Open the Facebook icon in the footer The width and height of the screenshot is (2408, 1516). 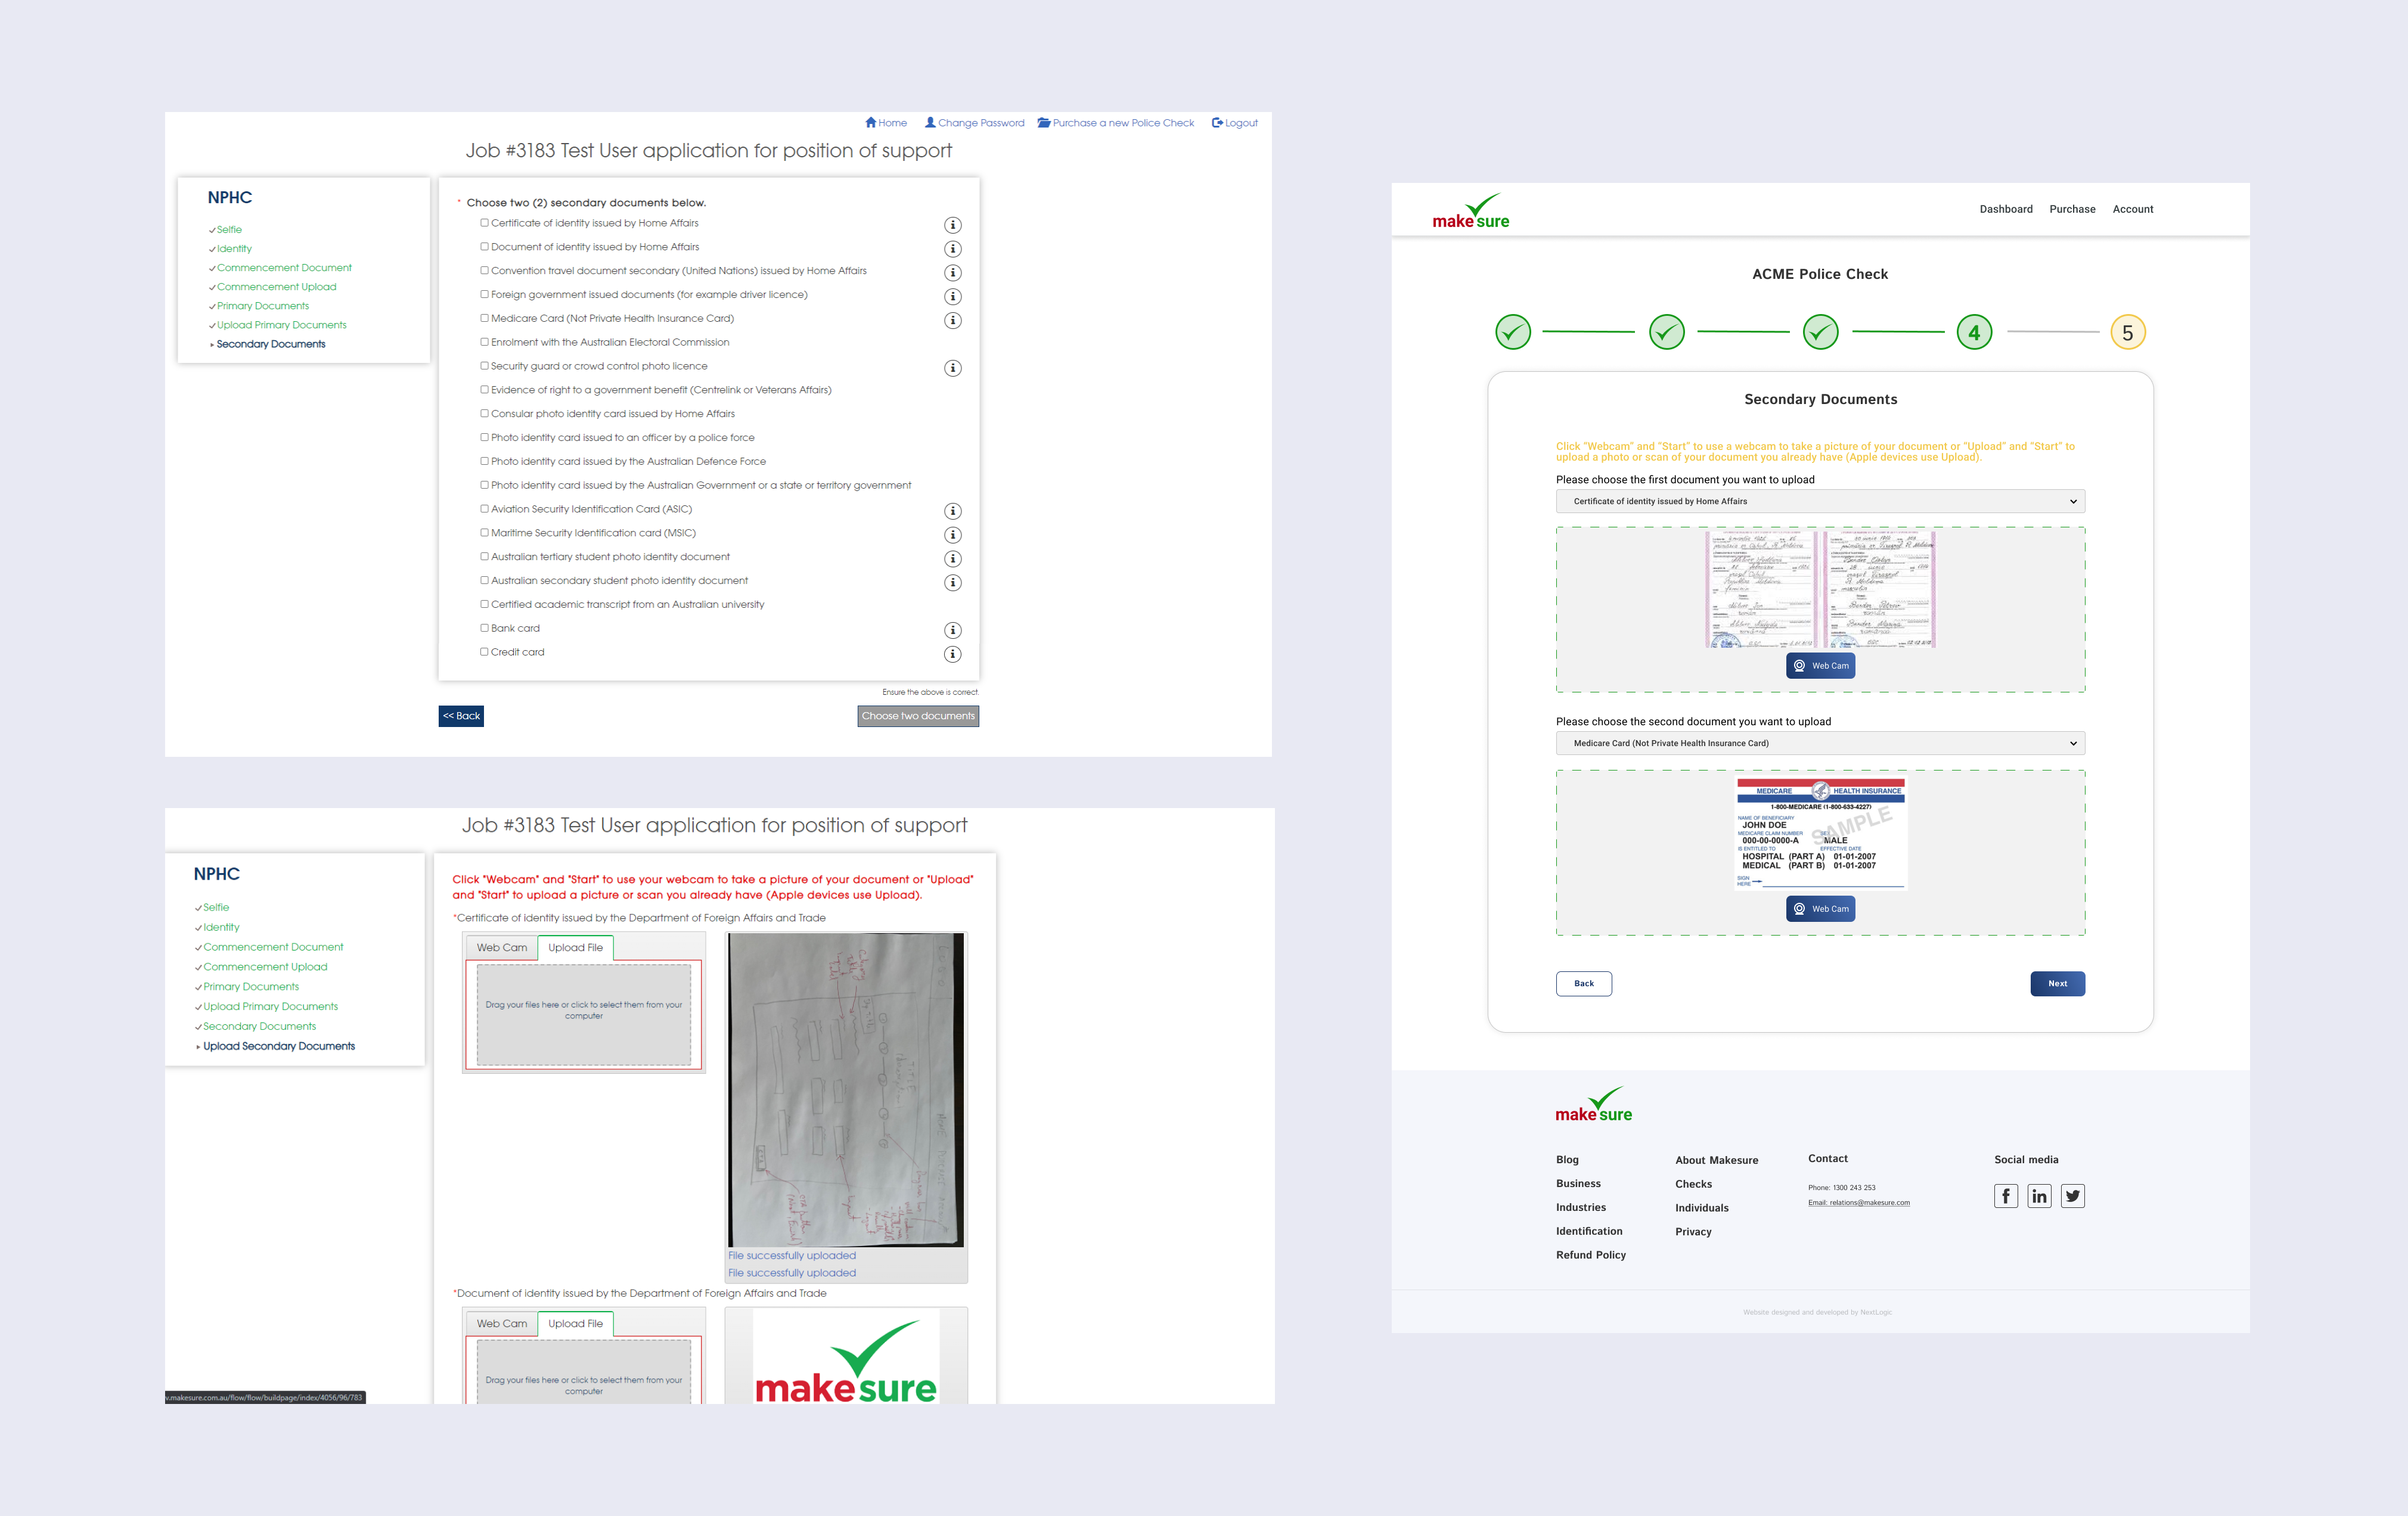tap(2006, 1195)
